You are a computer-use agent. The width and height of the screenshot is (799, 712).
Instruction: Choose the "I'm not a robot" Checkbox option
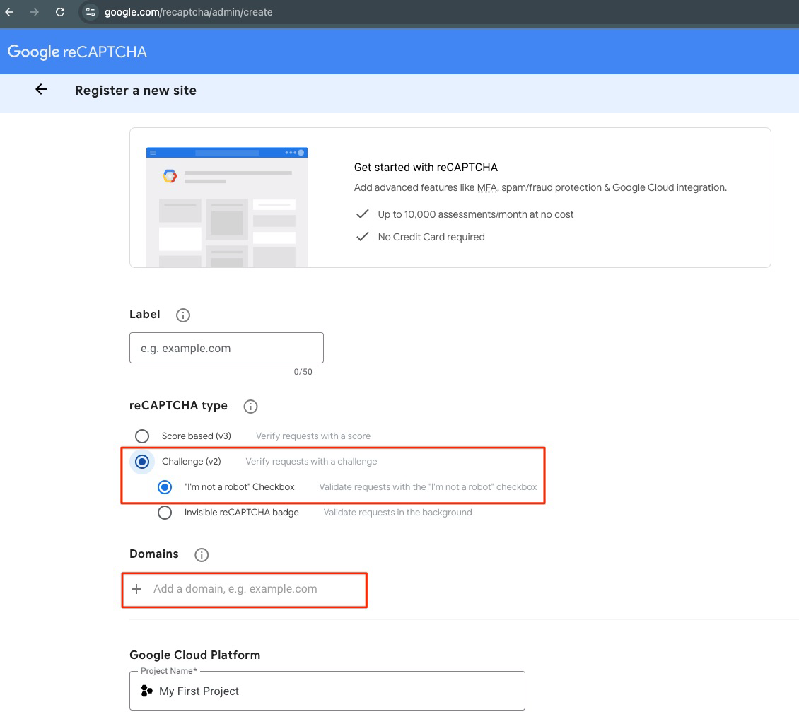(165, 487)
